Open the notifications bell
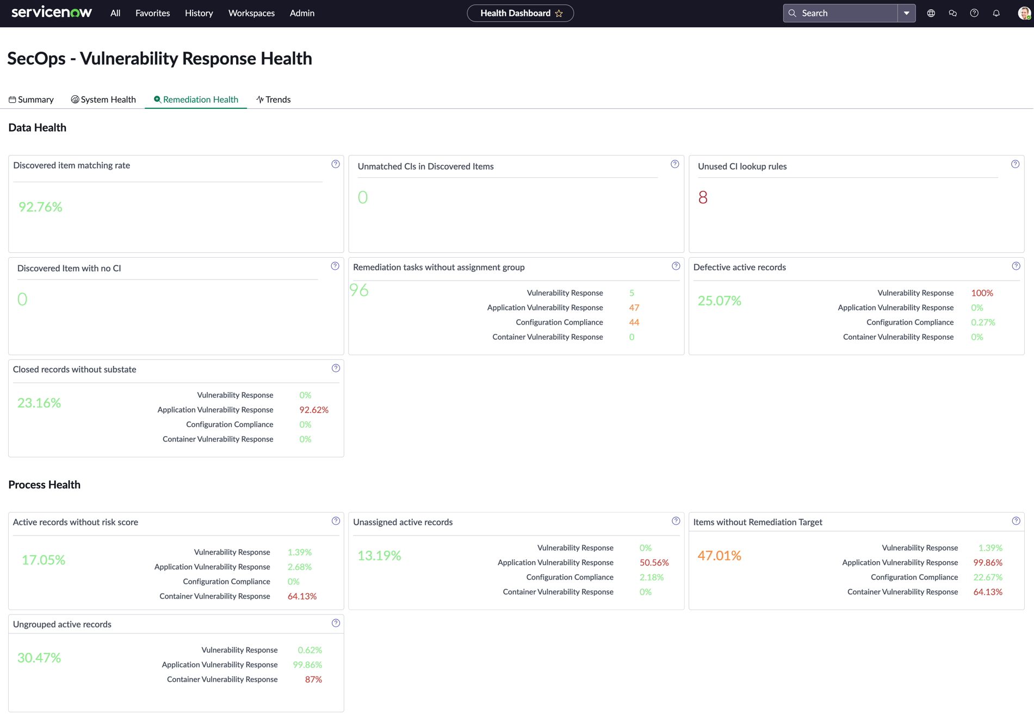The image size is (1034, 721). tap(996, 13)
